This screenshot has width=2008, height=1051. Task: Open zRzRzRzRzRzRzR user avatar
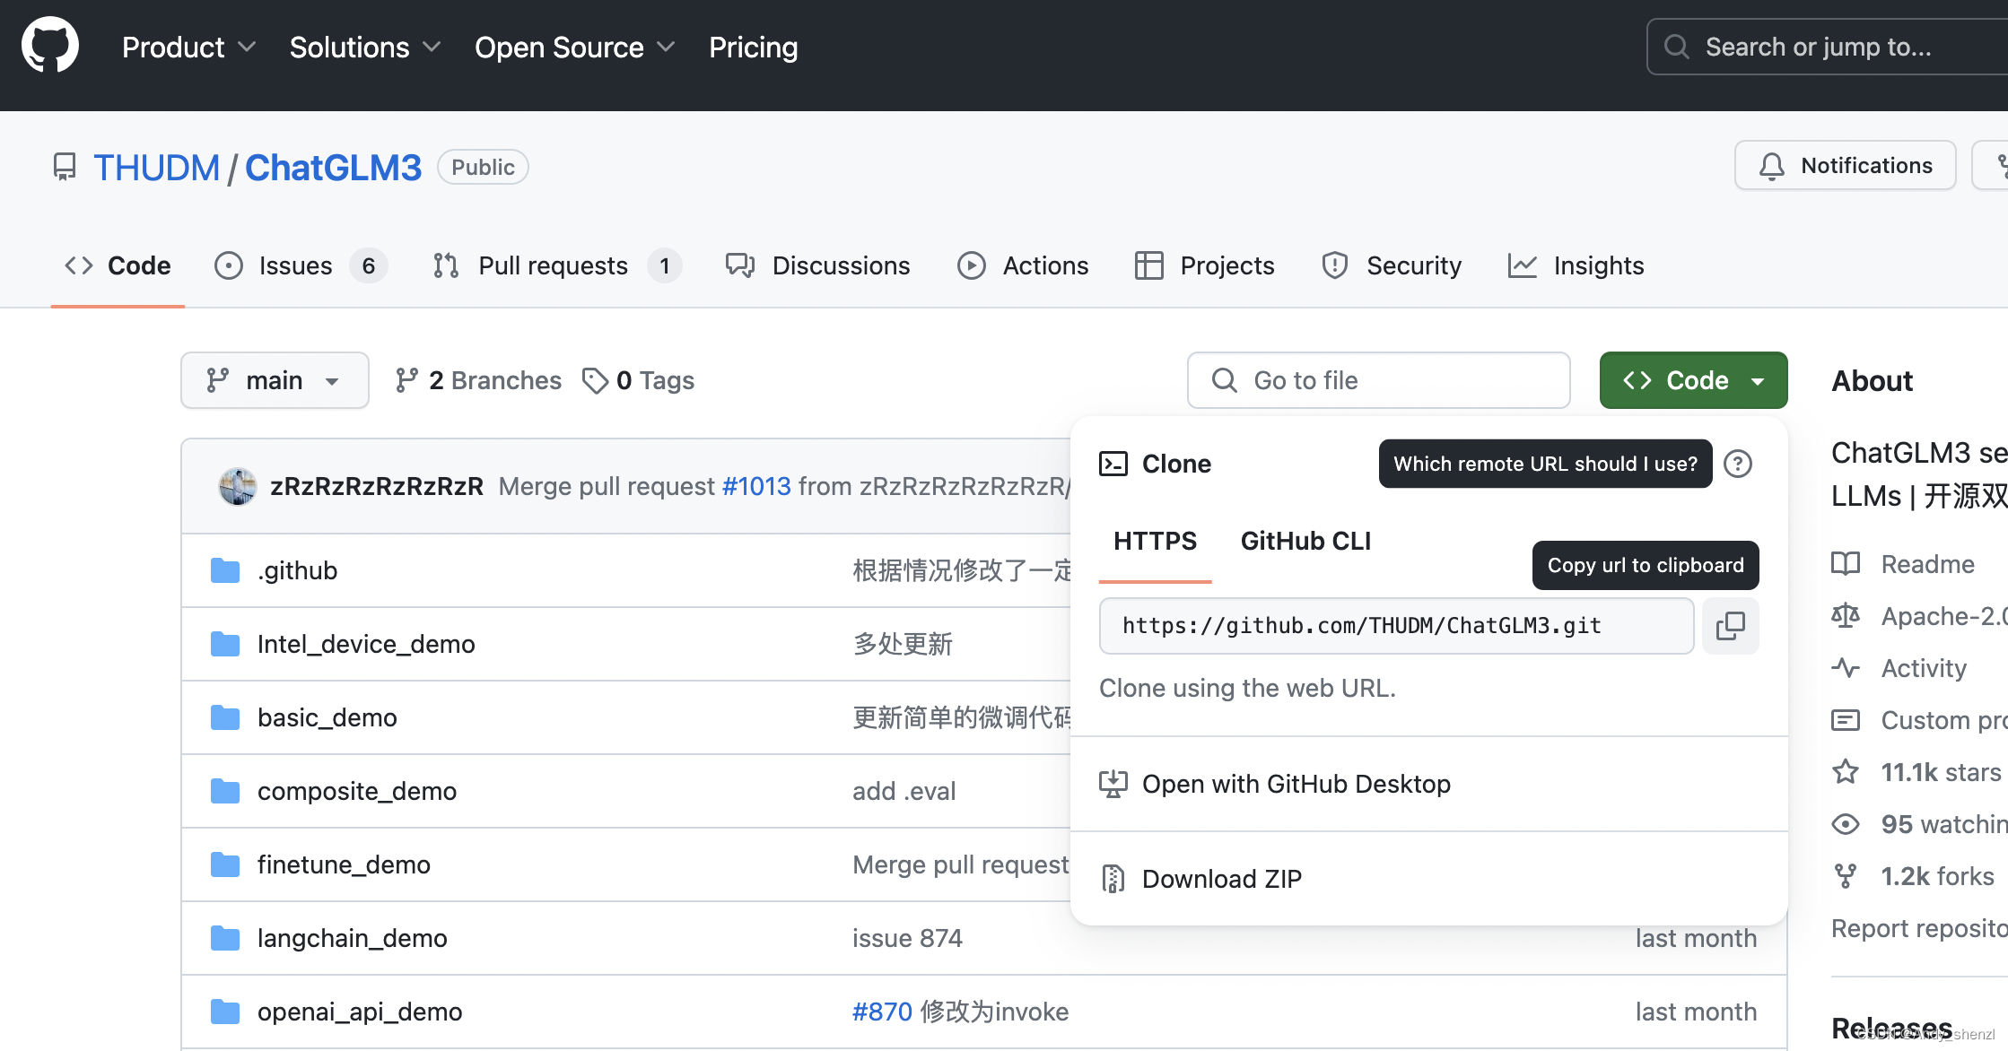tap(238, 486)
